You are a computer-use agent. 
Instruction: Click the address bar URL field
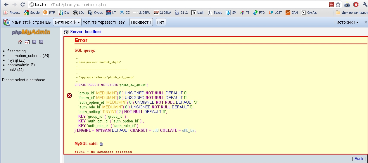175,5
